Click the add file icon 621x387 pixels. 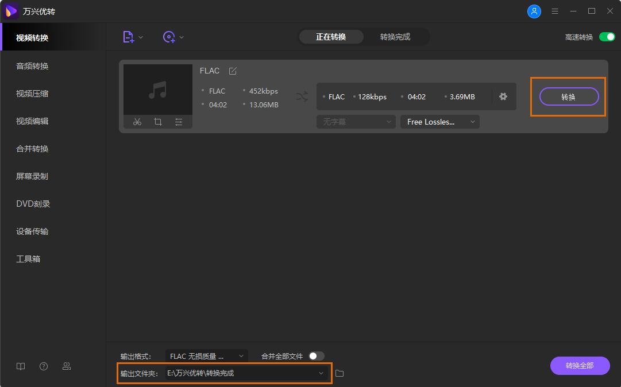[129, 37]
